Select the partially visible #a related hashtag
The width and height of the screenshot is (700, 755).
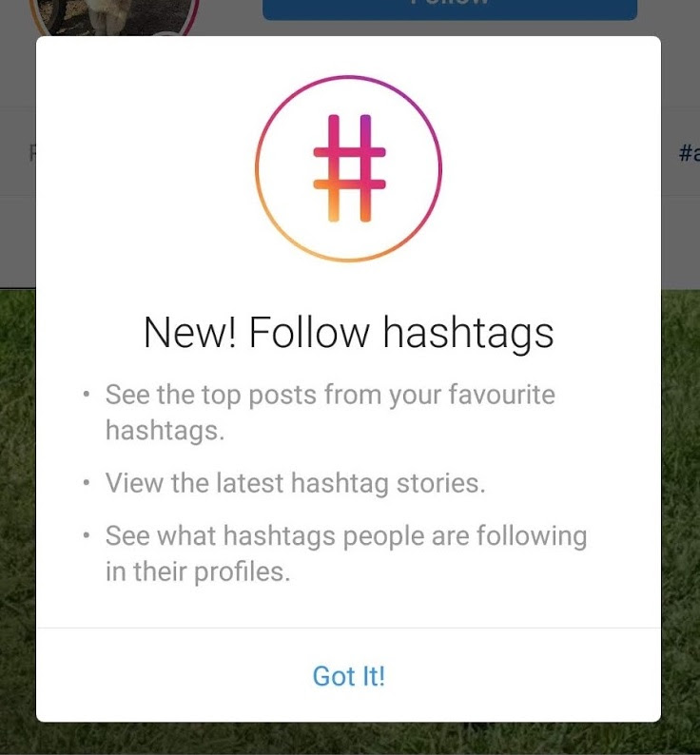coord(689,153)
